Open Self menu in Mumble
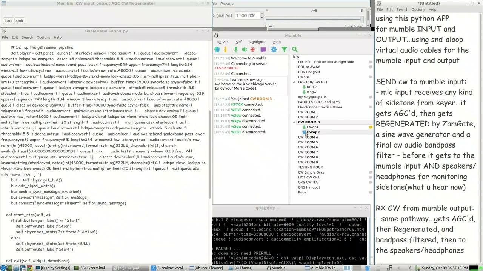483x271 pixels. pos(238,42)
